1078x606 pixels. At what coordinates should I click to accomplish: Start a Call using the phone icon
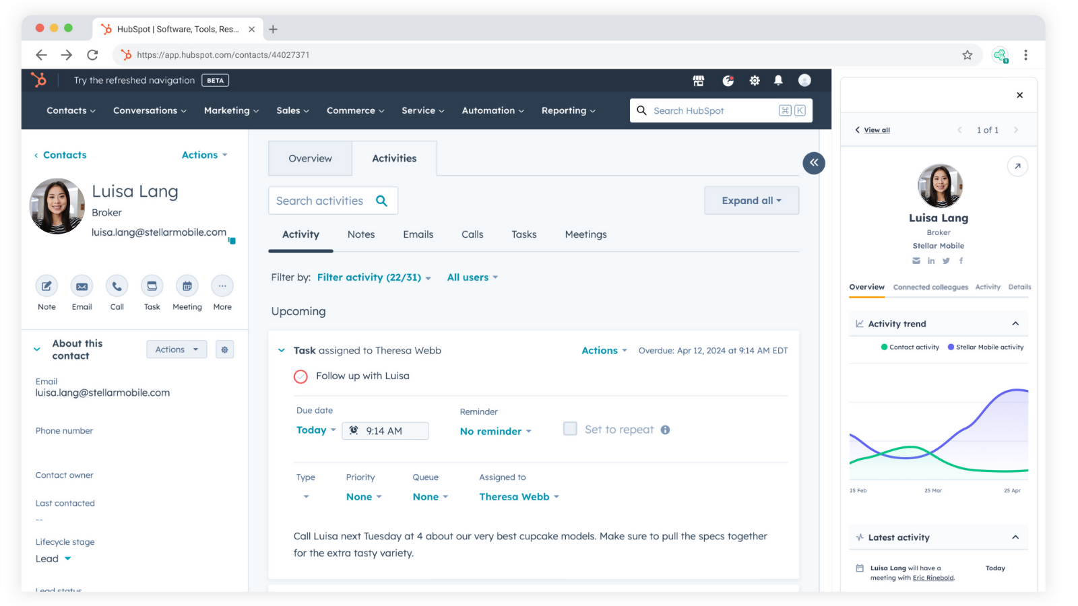pos(117,286)
